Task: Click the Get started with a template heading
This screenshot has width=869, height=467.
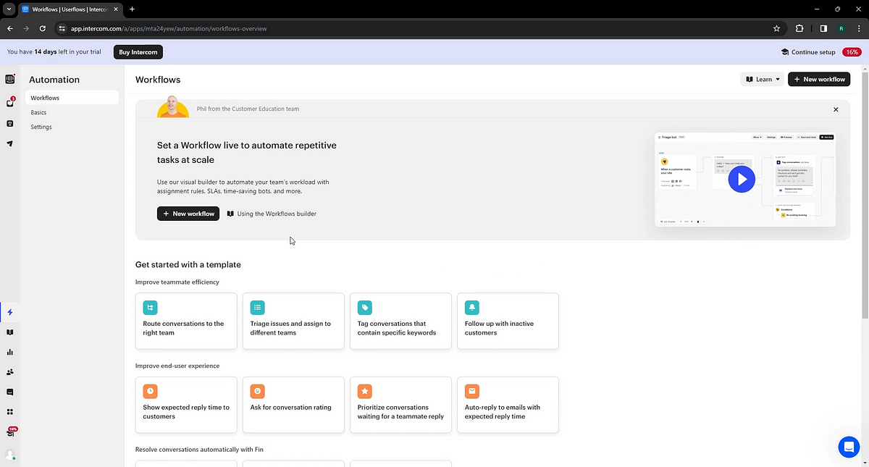Action: point(188,264)
